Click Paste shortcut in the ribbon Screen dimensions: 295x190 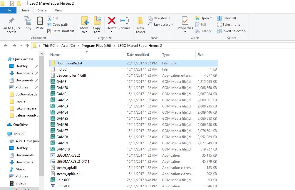pyautogui.click(x=61, y=31)
